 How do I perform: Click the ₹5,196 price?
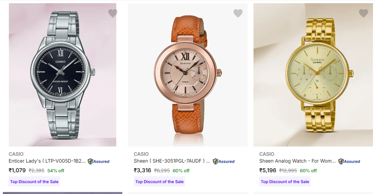click(268, 170)
